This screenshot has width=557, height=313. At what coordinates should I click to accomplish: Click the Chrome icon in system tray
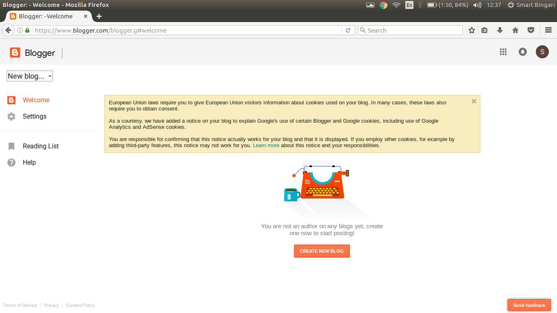click(x=383, y=5)
